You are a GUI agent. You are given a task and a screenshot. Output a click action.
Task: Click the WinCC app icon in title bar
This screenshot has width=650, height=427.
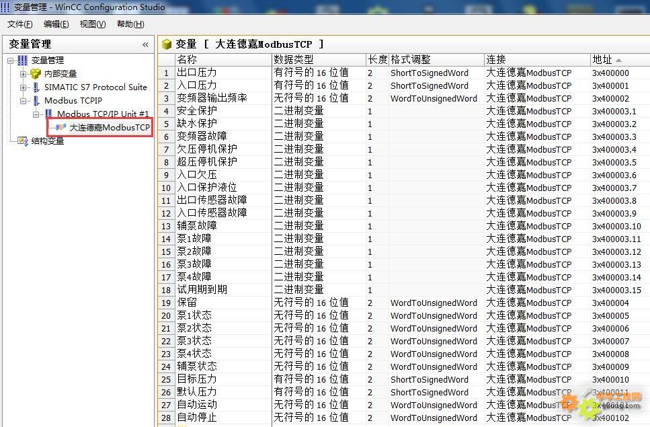coord(5,7)
